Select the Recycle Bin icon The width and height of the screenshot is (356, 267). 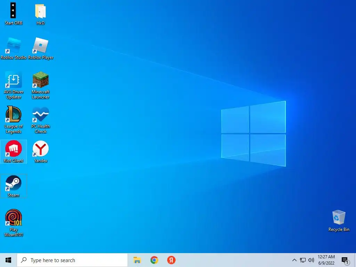(x=339, y=221)
